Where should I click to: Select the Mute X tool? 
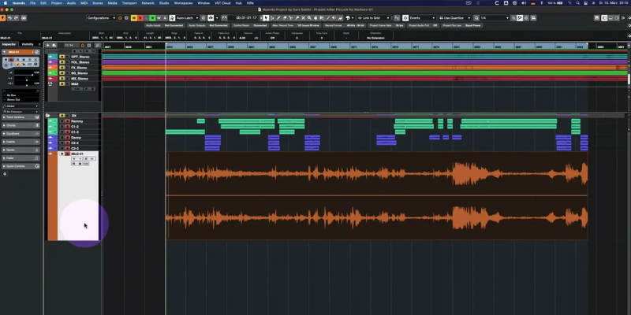[303, 17]
